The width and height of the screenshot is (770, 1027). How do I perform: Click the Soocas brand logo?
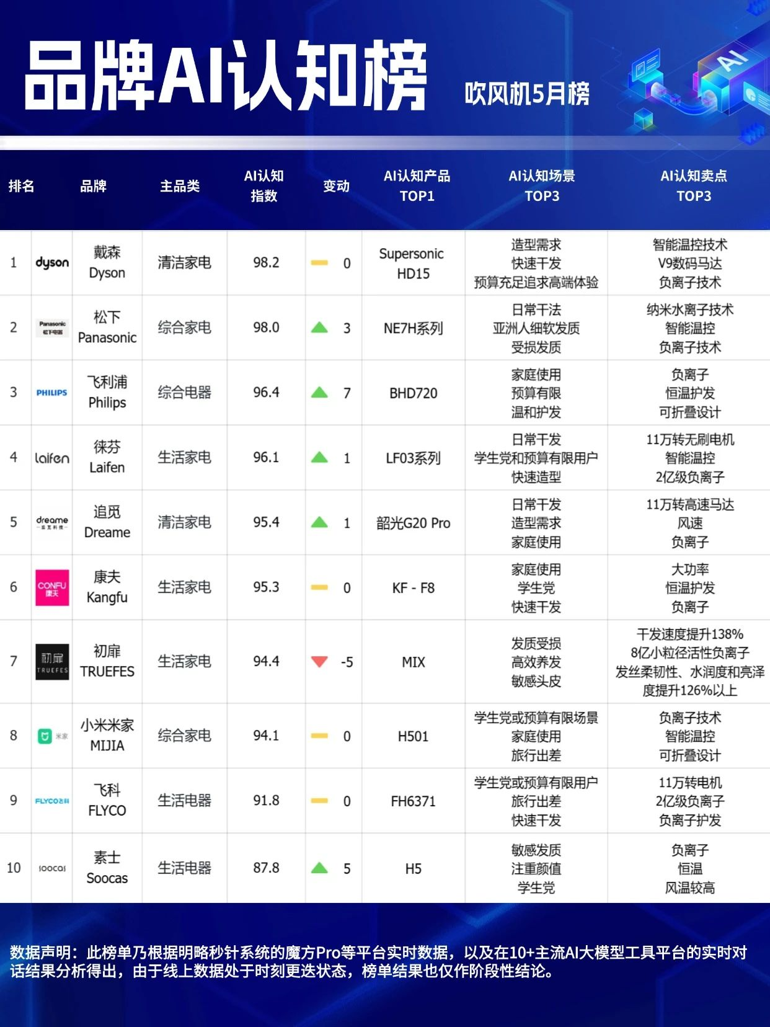[x=52, y=868]
